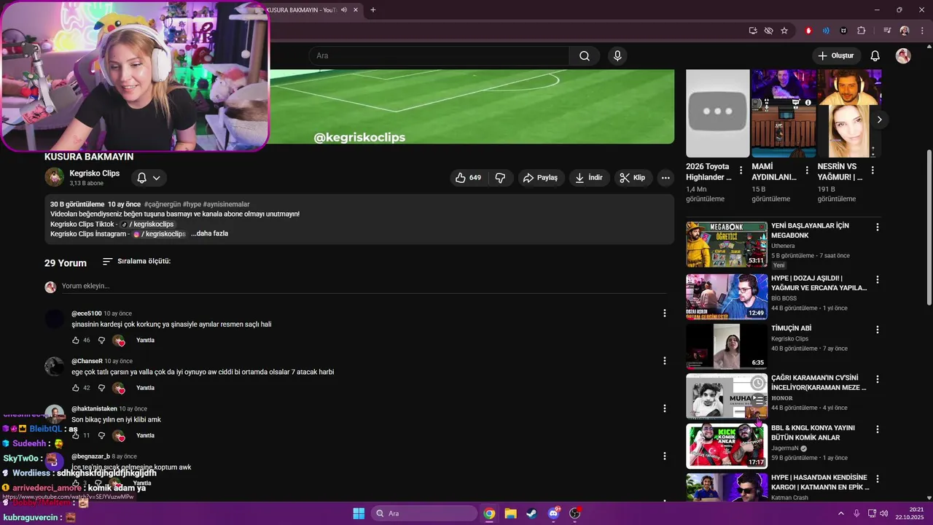
Task: Click the YouTube search magnifier button
Action: click(x=585, y=56)
